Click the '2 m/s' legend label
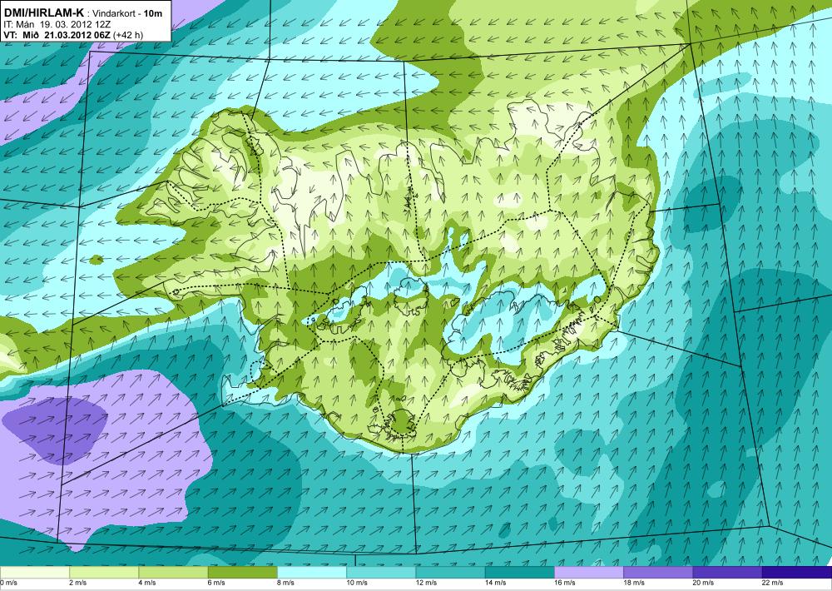Screen dimensions: 832x591 78,583
